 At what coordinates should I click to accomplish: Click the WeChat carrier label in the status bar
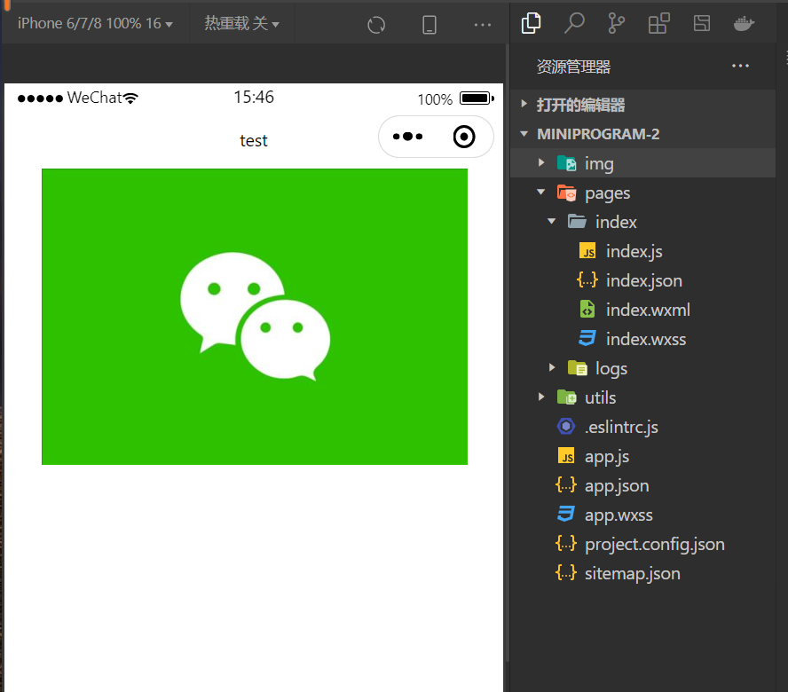[x=94, y=97]
